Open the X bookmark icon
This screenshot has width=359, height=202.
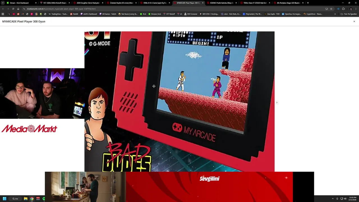pos(9,14)
